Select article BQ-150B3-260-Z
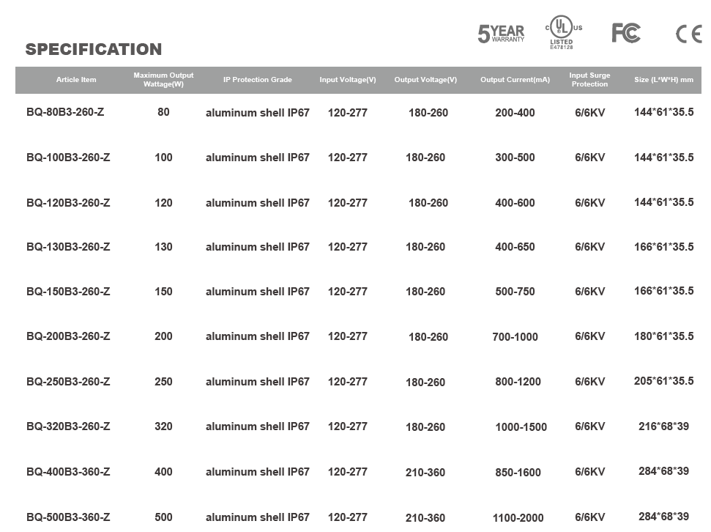 pos(68,292)
